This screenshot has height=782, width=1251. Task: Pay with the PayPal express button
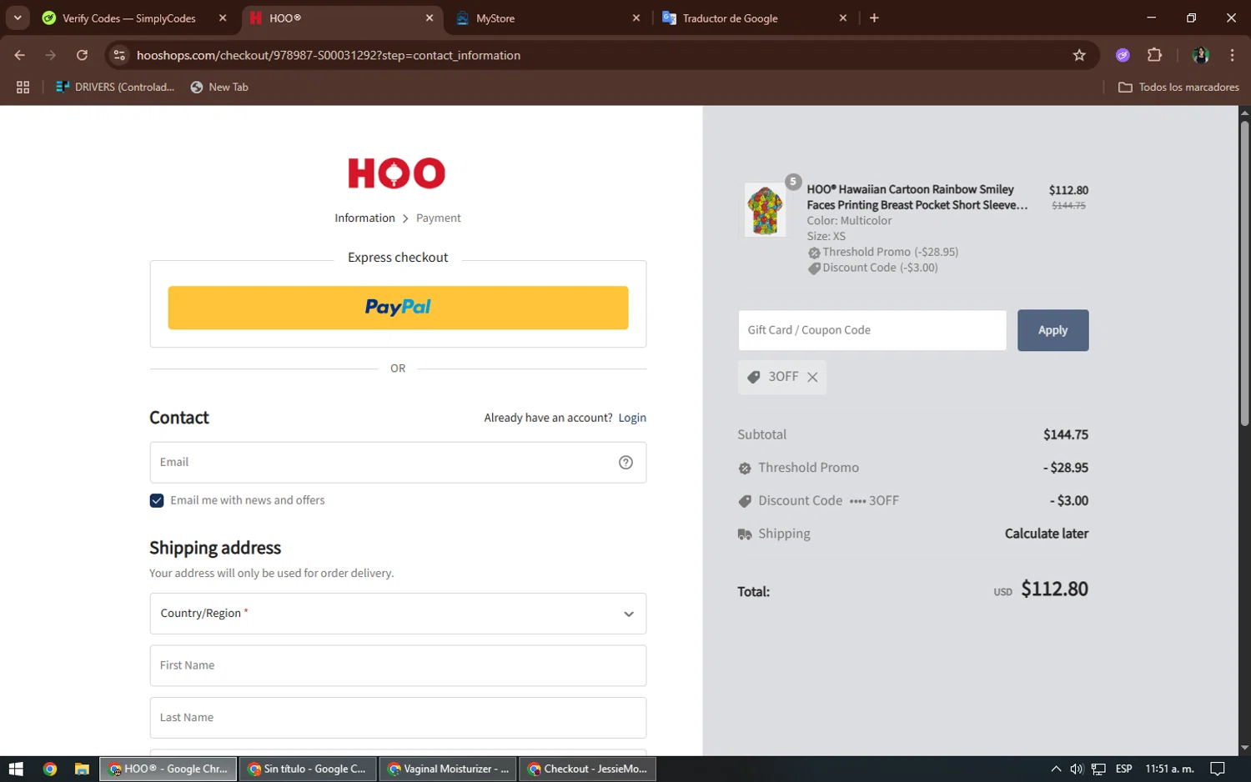tap(398, 308)
